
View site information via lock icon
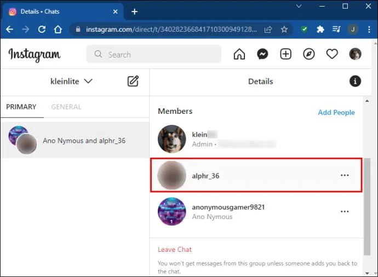tap(78, 30)
